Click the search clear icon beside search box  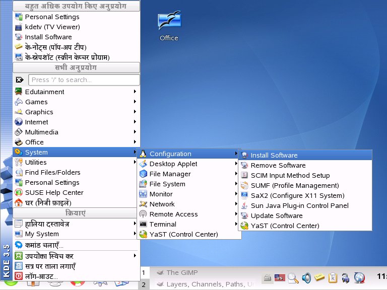(x=20, y=80)
